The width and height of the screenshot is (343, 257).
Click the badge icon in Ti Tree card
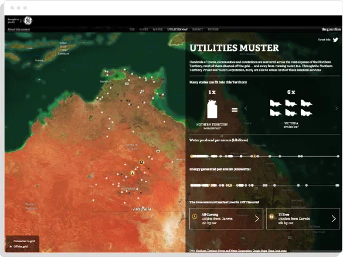[272, 216]
